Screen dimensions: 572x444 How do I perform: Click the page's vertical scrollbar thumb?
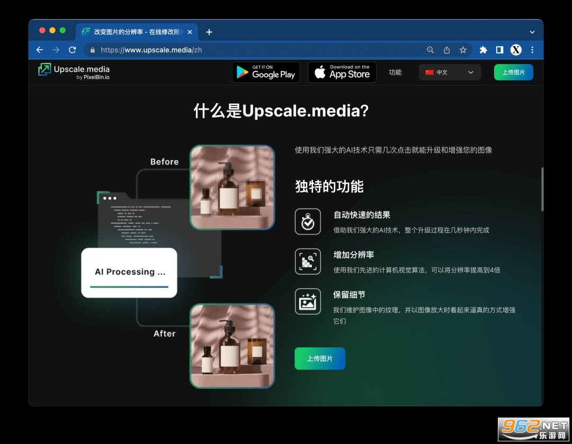point(541,189)
